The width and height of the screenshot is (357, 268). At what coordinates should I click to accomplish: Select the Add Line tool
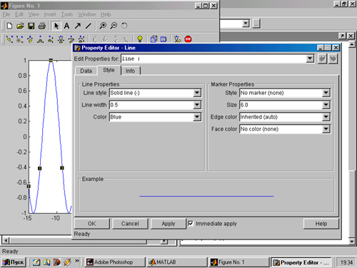point(89,26)
